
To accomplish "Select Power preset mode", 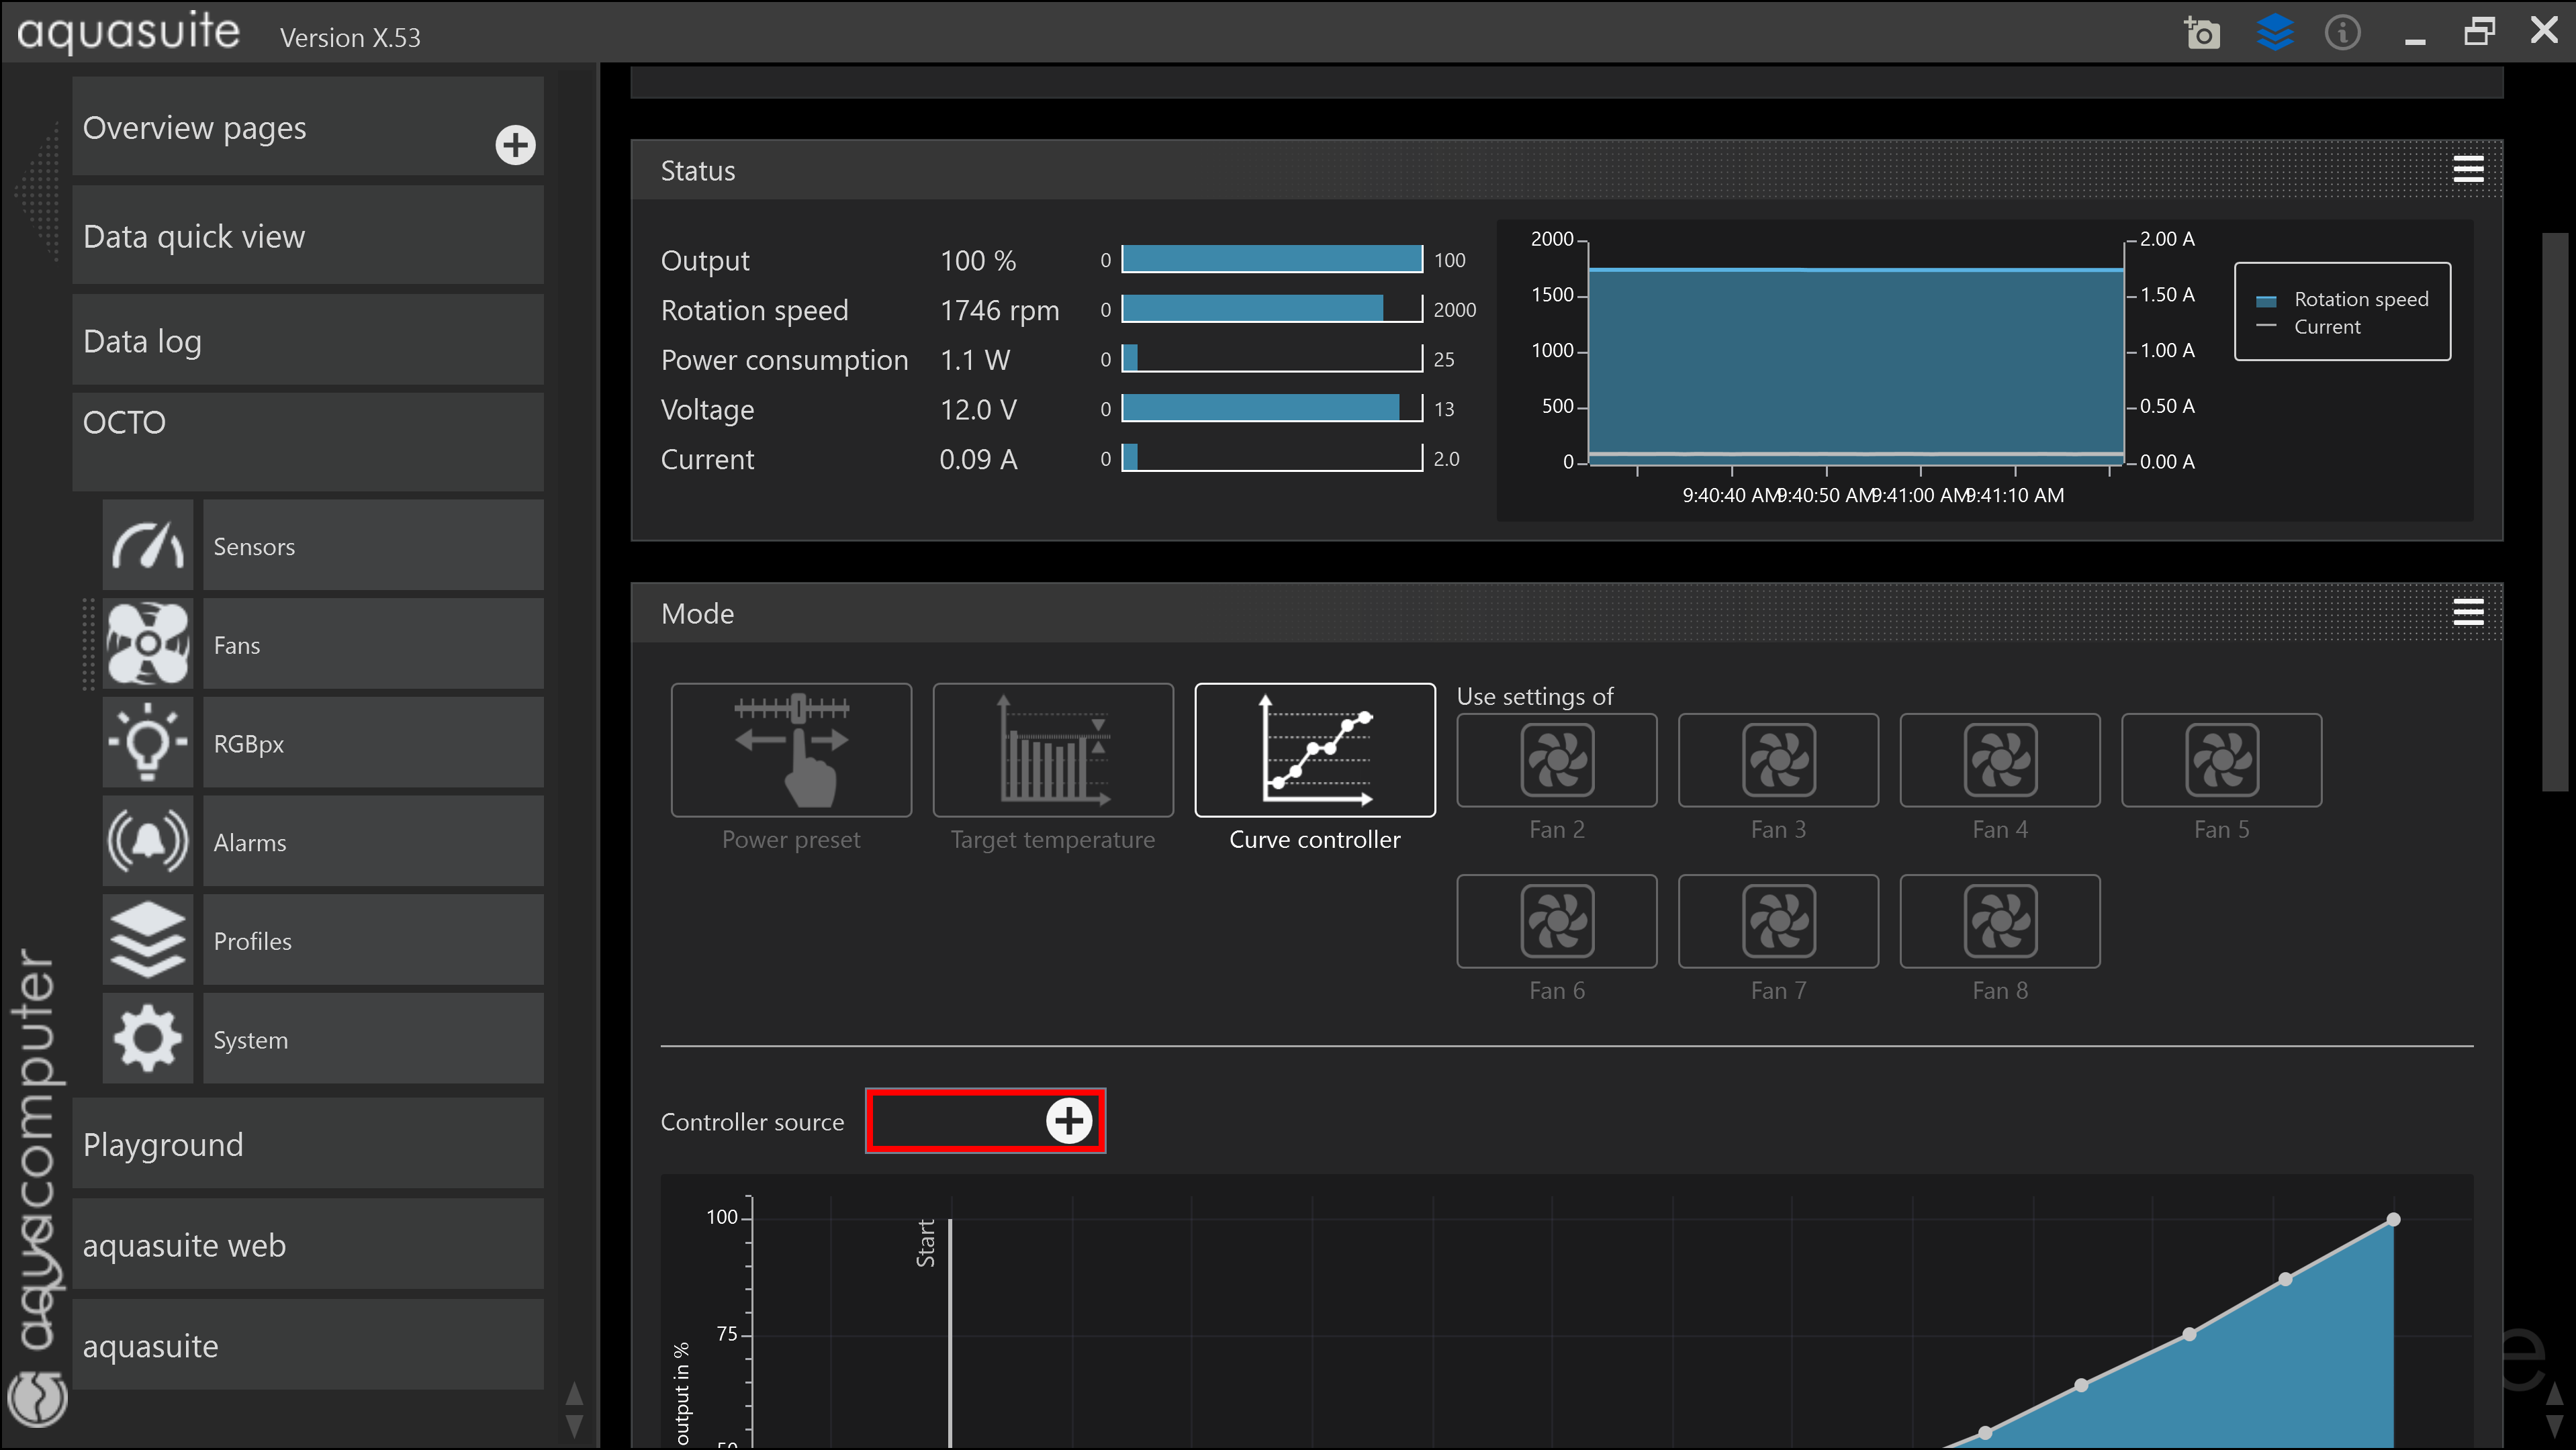I will coord(791,751).
